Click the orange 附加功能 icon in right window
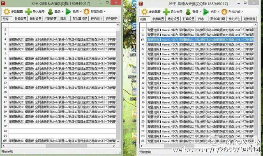Screen dimensions: 263x156 pyautogui.click(x=224, y=12)
